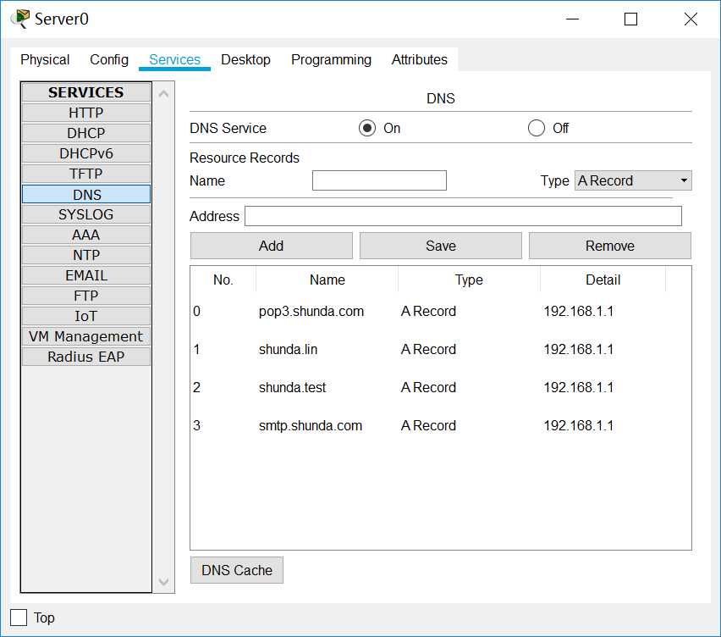Image resolution: width=721 pixels, height=637 pixels.
Task: Open the record Type dropdown
Action: [633, 180]
